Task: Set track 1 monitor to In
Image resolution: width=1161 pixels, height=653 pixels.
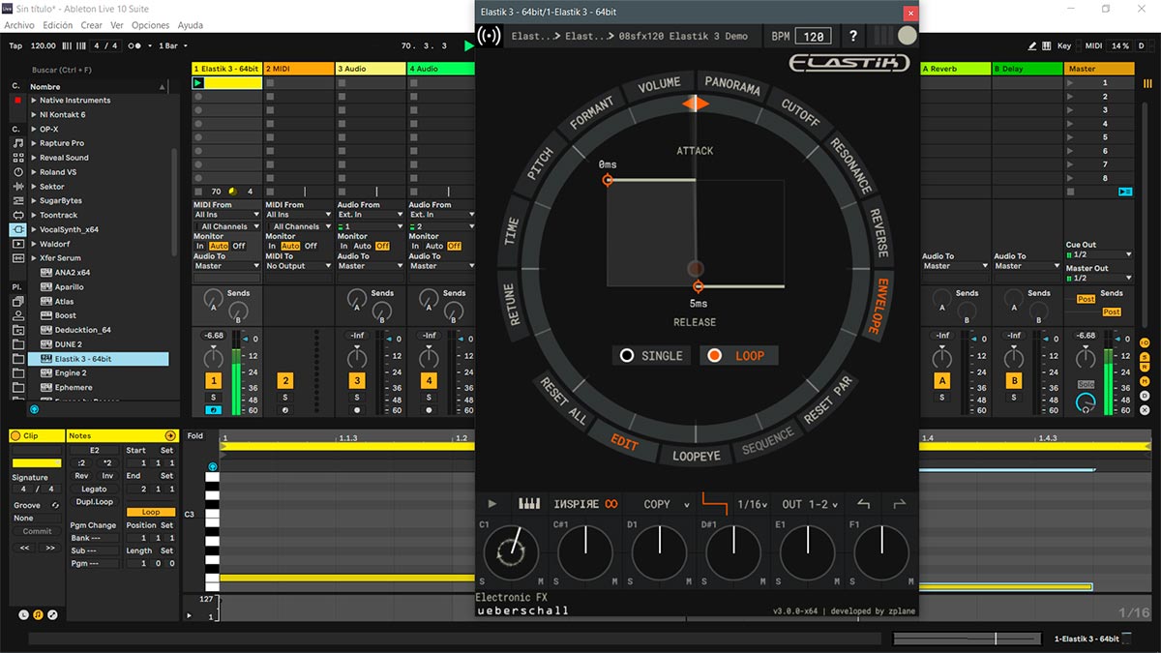Action: (200, 246)
